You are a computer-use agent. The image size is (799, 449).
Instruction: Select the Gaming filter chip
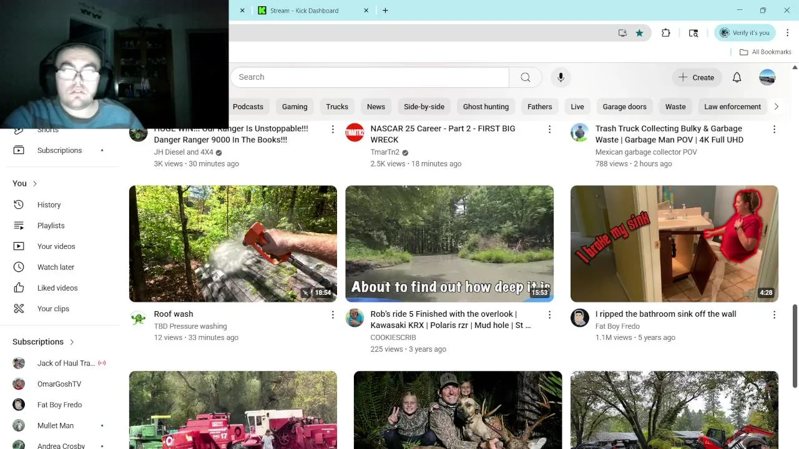tap(295, 107)
